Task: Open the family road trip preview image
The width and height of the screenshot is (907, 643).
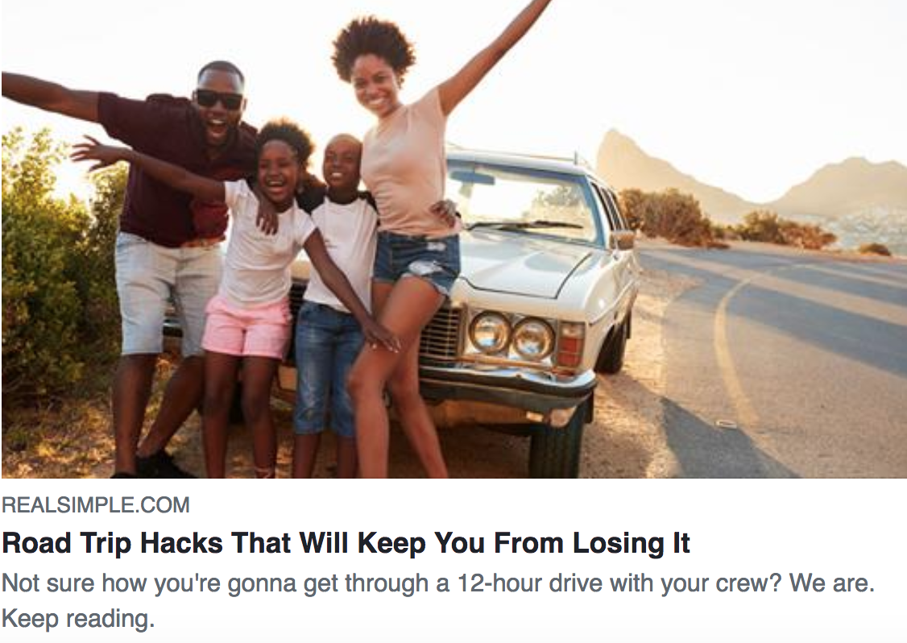Action: [x=453, y=239]
